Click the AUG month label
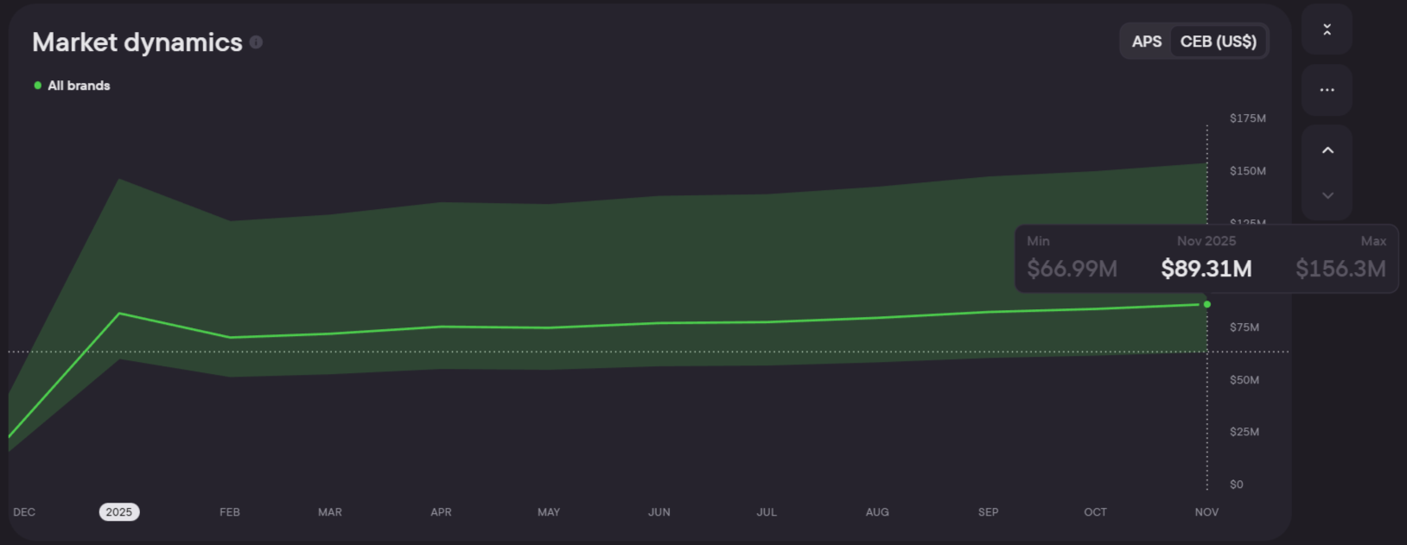Viewport: 1407px width, 545px height. (877, 512)
